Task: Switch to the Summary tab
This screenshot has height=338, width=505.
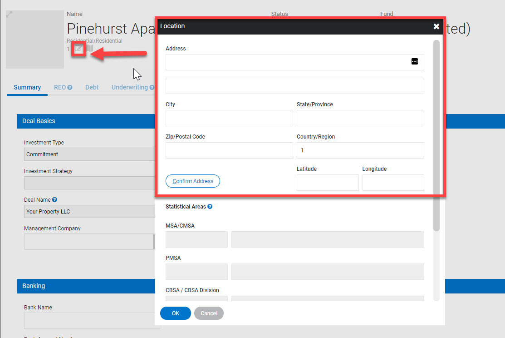Action: point(27,87)
